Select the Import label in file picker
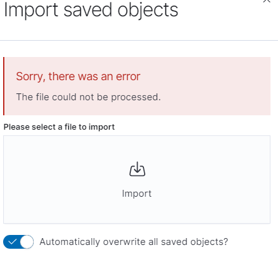 tap(136, 194)
